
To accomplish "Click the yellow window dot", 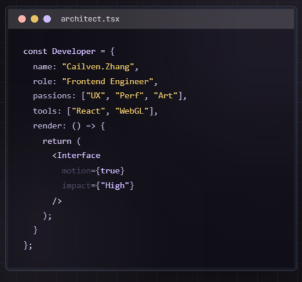I will [34, 19].
